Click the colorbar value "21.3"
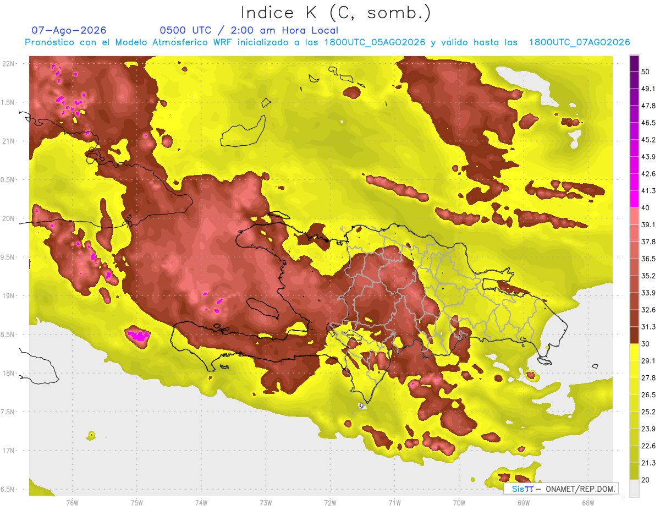The width and height of the screenshot is (660, 510). click(648, 463)
